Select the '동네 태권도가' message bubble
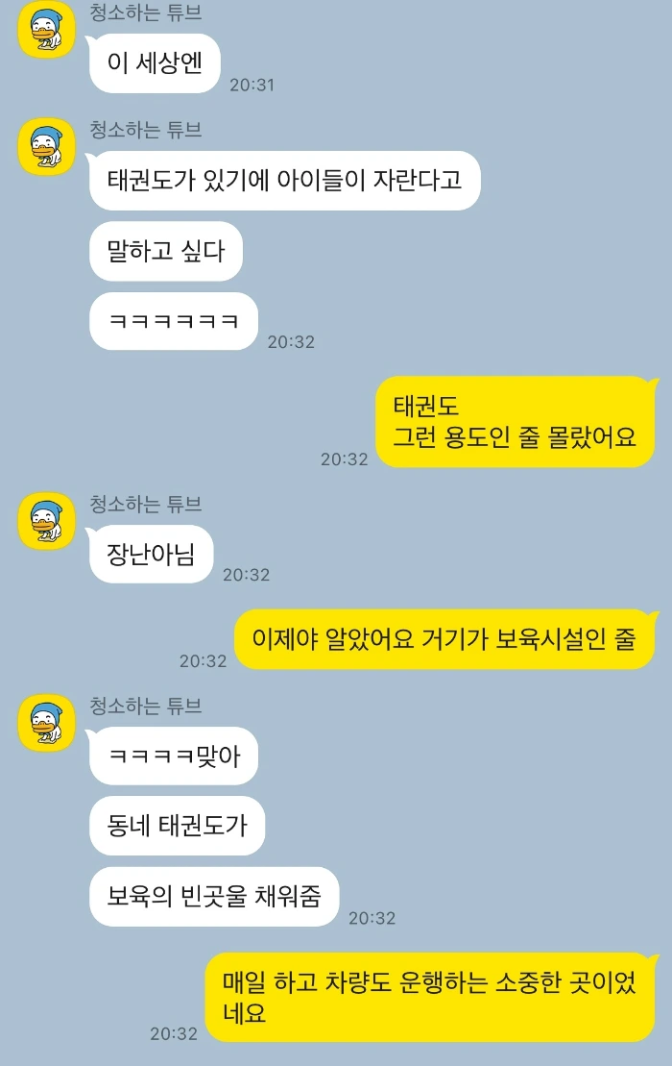 coord(177,826)
